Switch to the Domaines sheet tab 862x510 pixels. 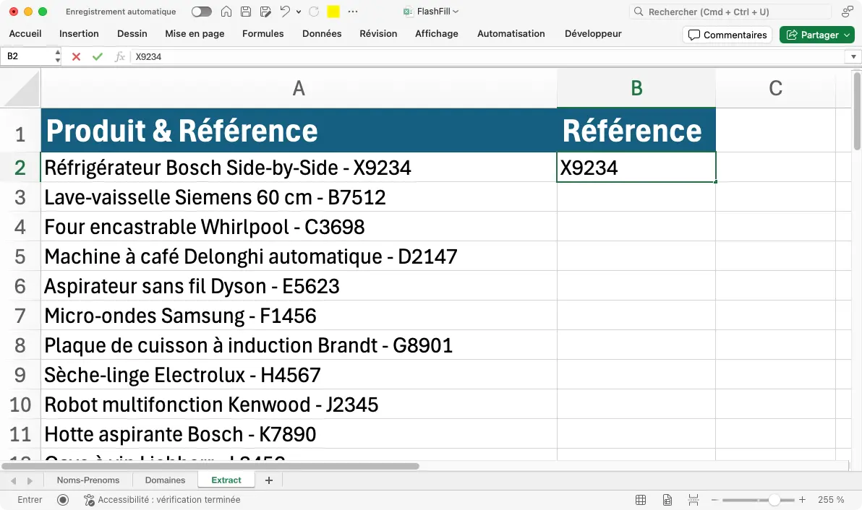165,480
